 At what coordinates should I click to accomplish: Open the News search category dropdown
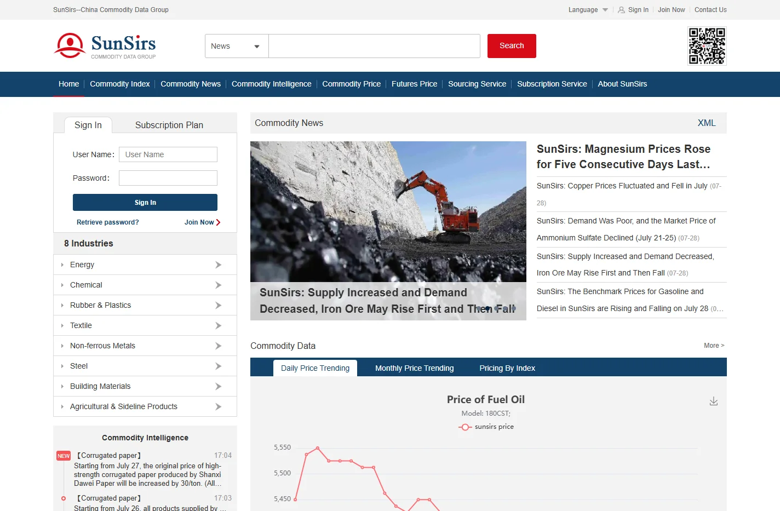237,46
